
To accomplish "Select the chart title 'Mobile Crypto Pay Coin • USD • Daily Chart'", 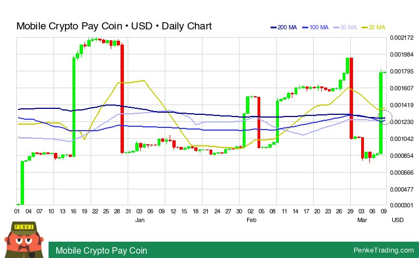I will (x=114, y=26).
